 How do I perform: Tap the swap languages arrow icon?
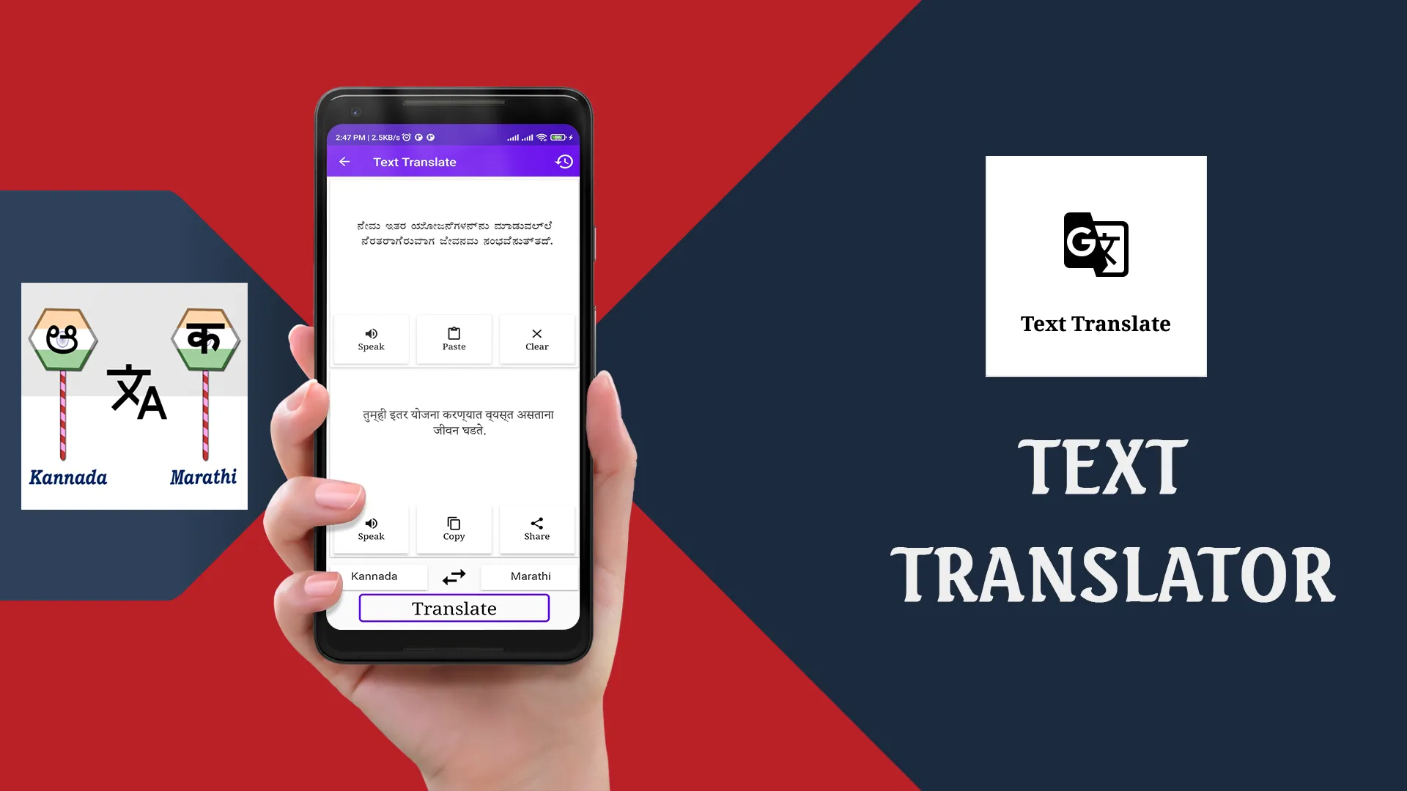[x=453, y=576]
